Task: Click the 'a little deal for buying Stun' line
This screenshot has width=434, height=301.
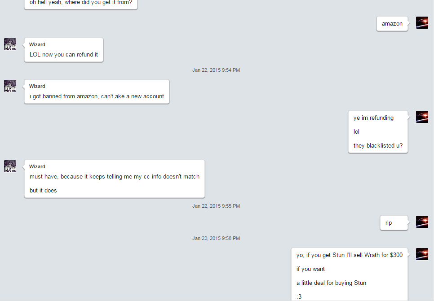Action: (x=331, y=283)
